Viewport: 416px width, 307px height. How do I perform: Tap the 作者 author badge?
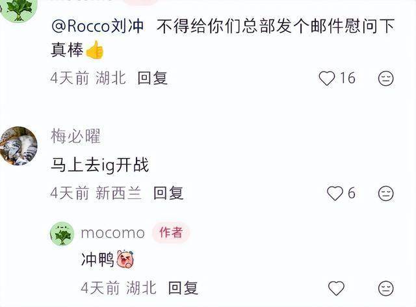171,233
